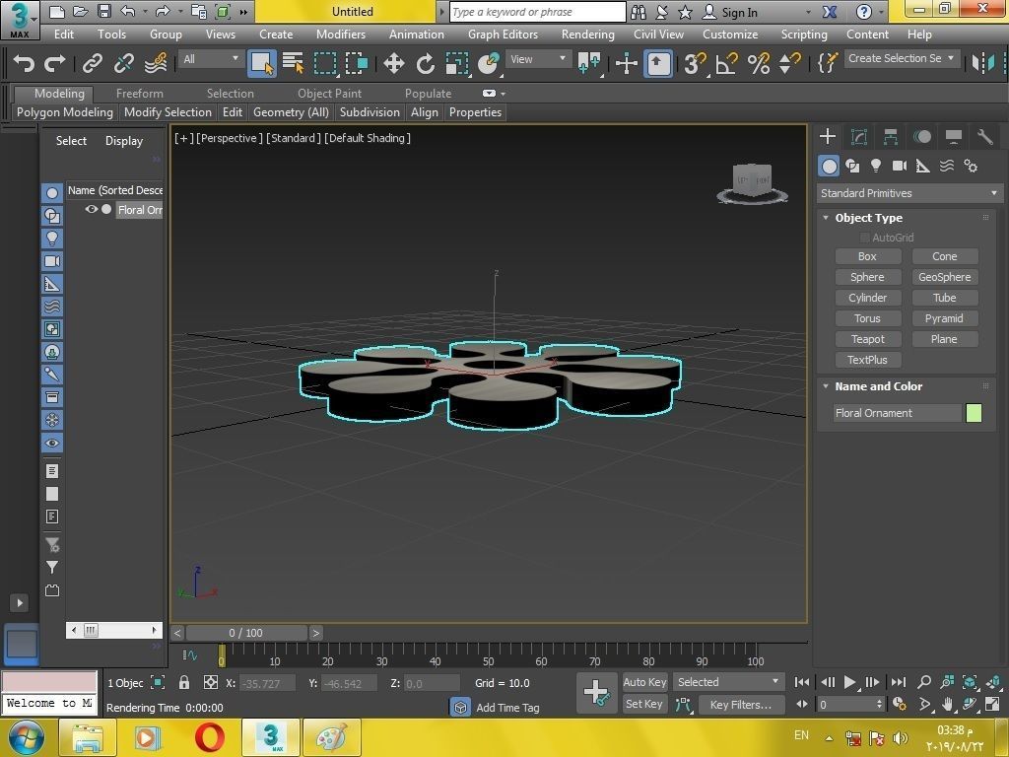Toggle Percent Snap
The width and height of the screenshot is (1009, 757).
pos(758,63)
